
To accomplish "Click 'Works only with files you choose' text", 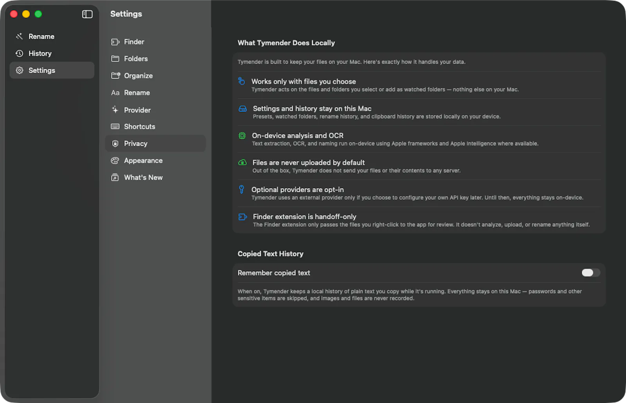I will click(x=304, y=81).
